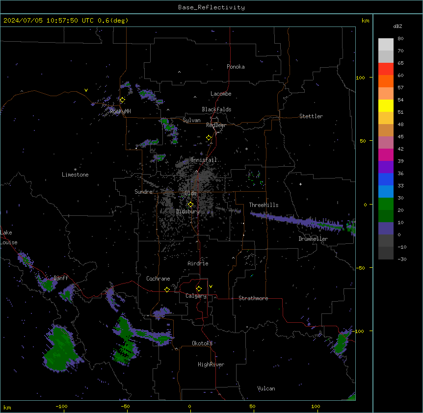Screen dimensions: 423x413
Task: Click the yellow diamond marker above Didsbury
Action: click(x=190, y=205)
